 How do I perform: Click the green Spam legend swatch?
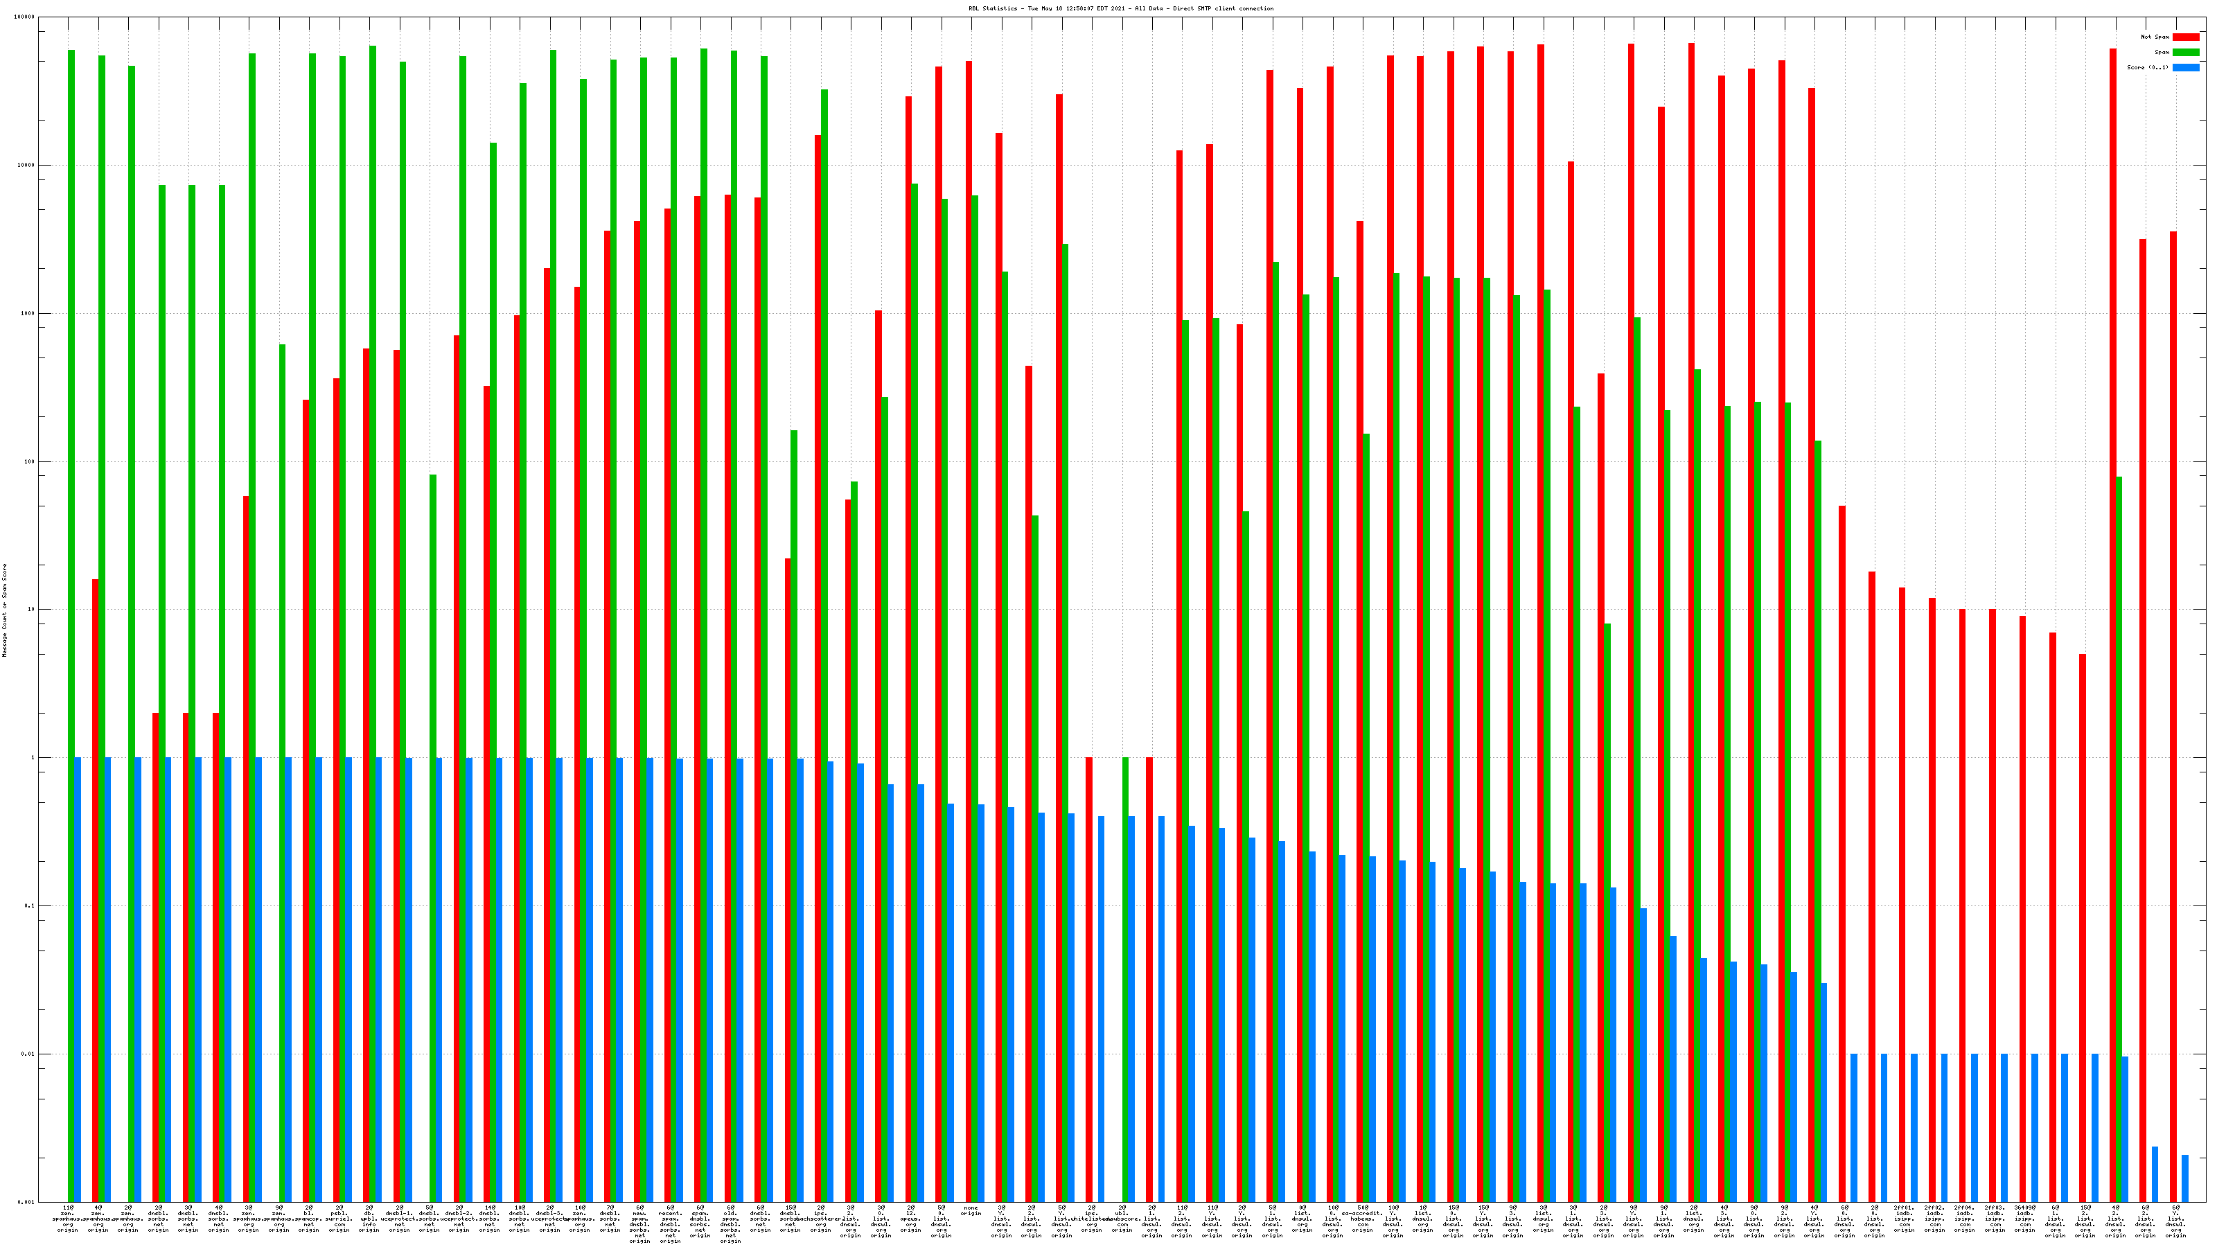click(x=2185, y=53)
